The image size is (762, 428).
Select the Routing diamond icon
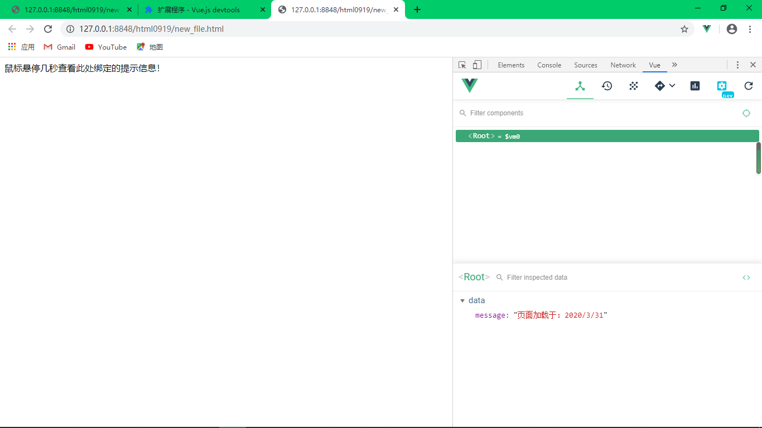660,85
